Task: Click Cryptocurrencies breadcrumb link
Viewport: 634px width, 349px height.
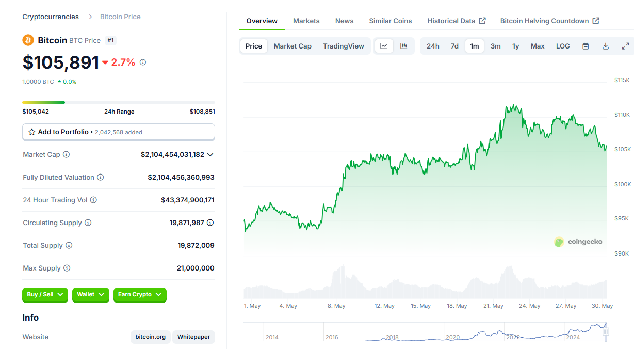Action: (x=51, y=17)
